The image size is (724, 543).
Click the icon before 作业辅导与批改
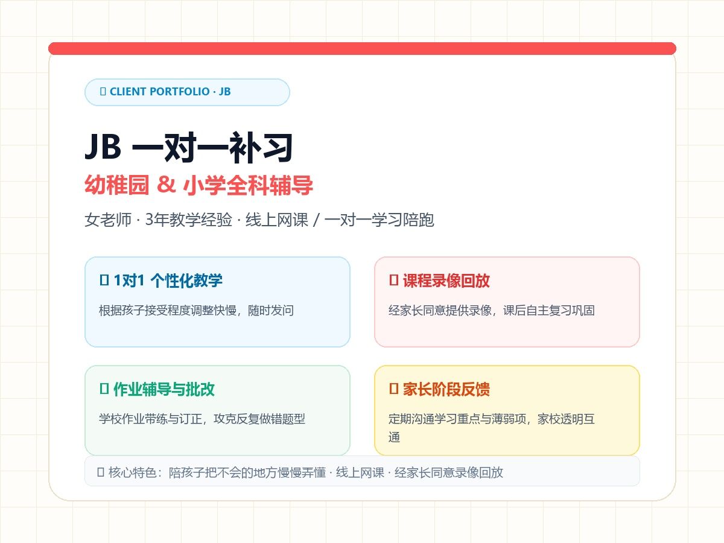[103, 389]
